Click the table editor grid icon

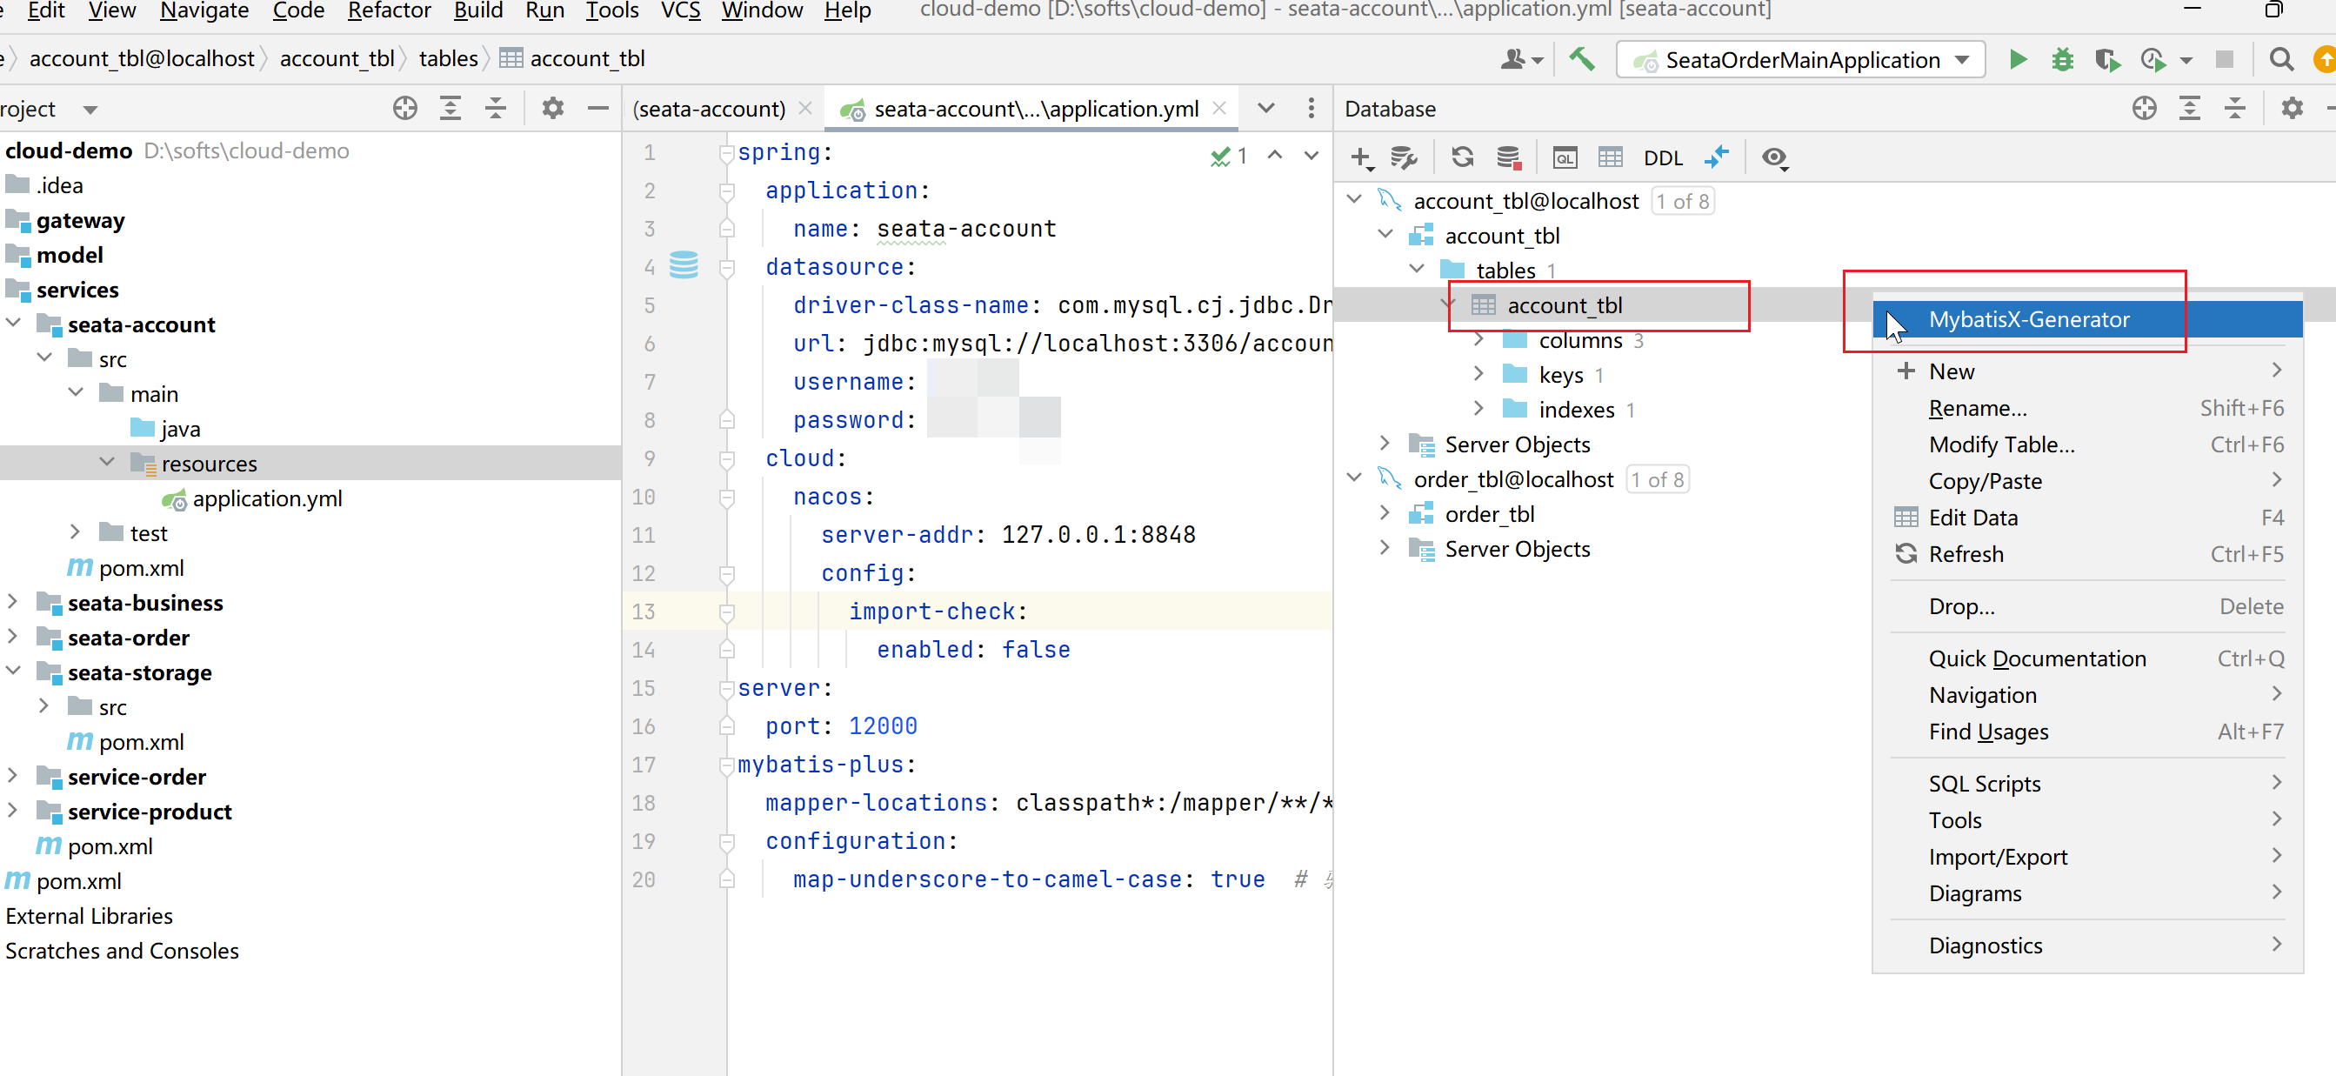(x=1611, y=157)
